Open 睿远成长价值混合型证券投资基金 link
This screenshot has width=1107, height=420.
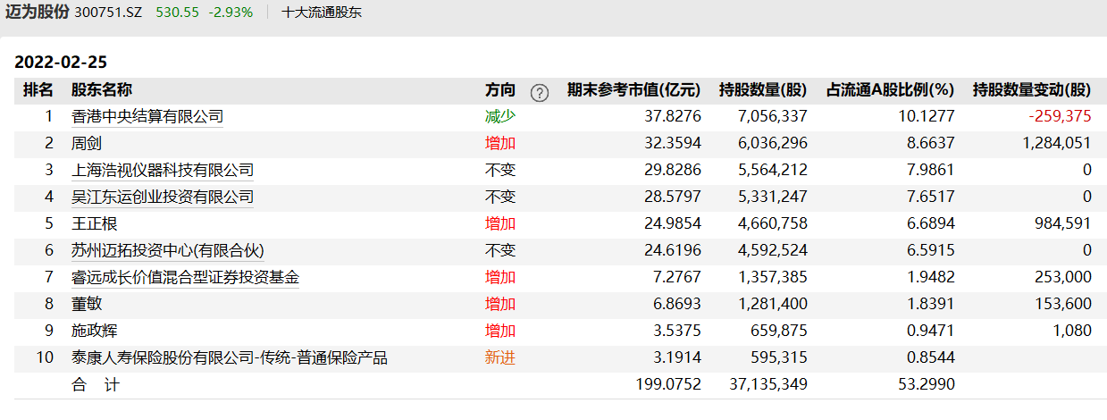[x=185, y=277]
